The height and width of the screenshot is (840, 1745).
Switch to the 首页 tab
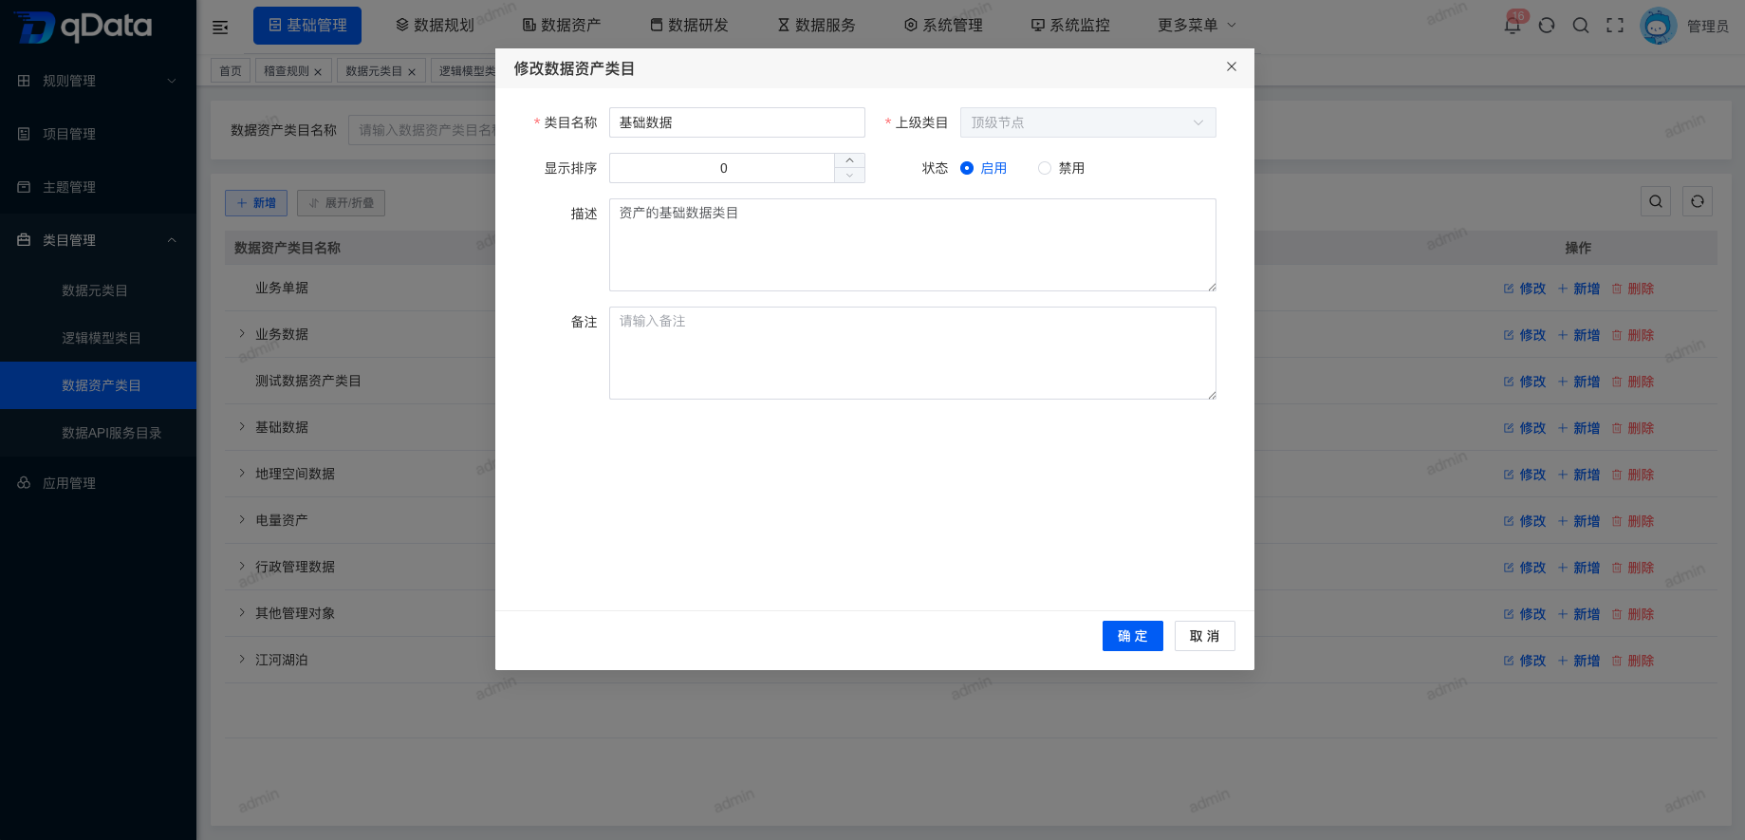(231, 71)
